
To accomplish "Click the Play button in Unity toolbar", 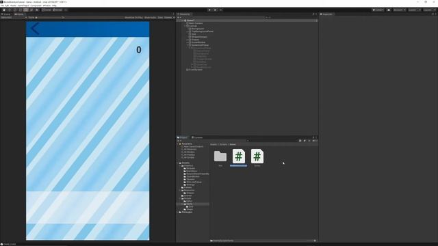I will point(210,10).
